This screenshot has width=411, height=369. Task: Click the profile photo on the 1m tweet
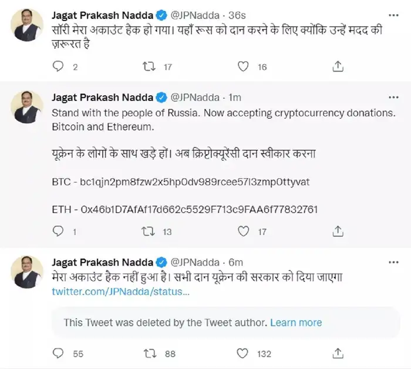(27, 107)
